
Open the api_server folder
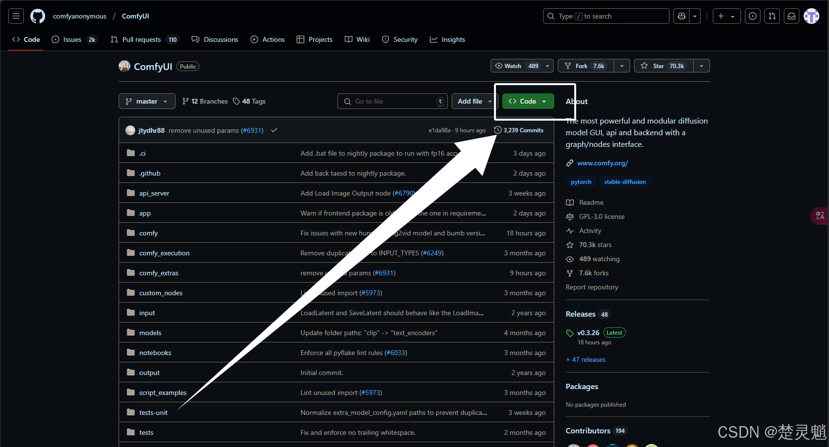[x=154, y=193]
